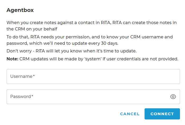Click the note about 'system' CRM updates

92,59
